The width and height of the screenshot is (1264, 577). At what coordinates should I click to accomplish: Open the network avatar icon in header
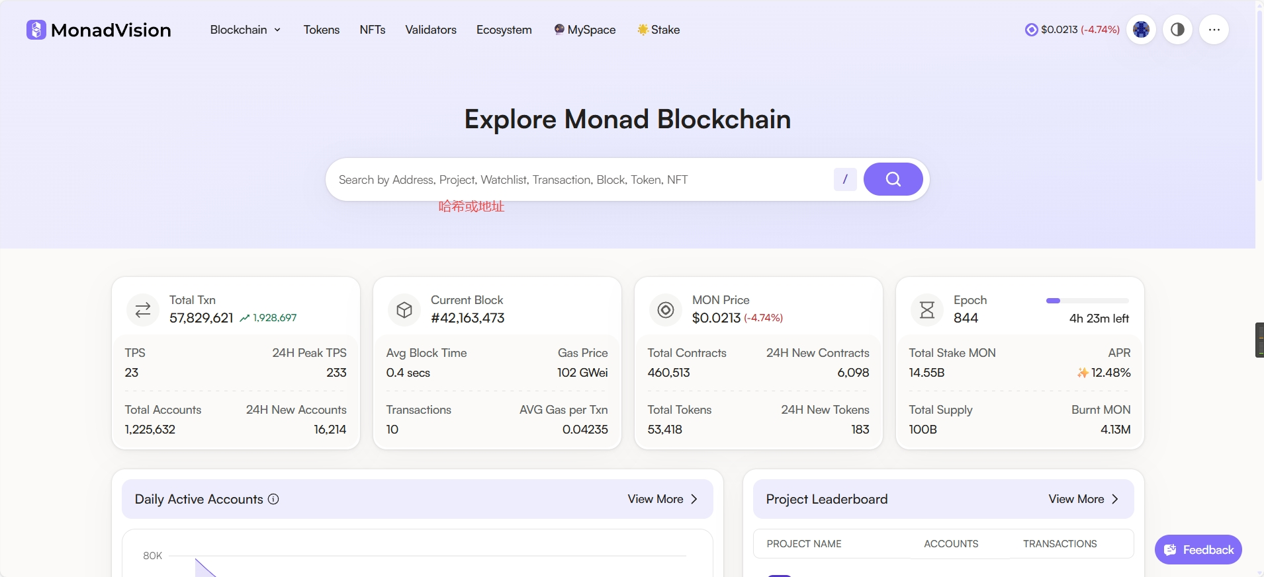click(x=1141, y=30)
